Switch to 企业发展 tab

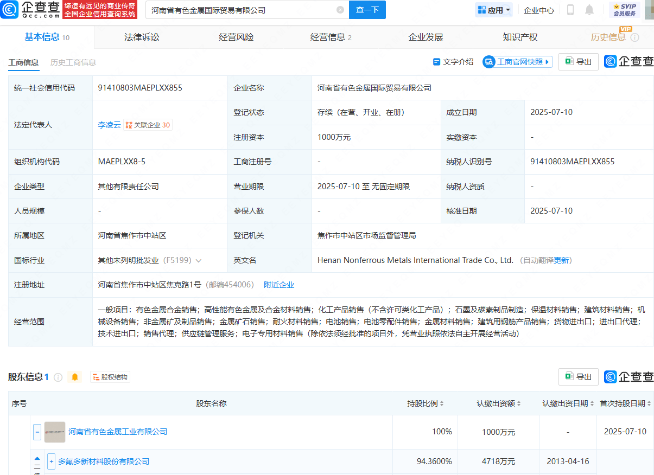pos(426,37)
